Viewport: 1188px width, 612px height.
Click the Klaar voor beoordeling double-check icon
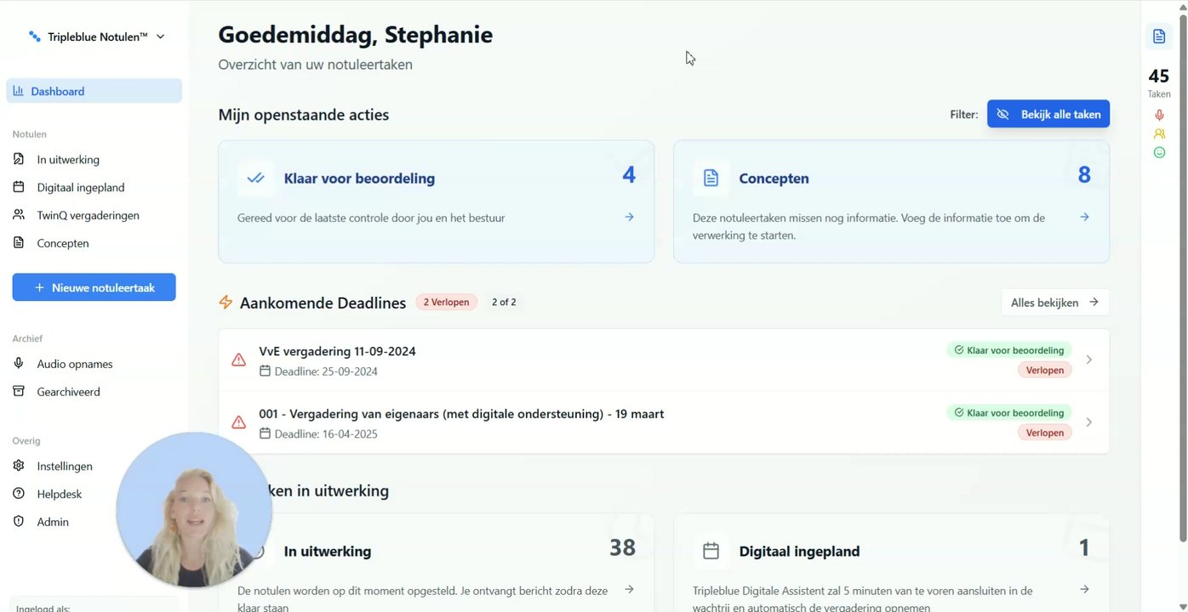255,178
